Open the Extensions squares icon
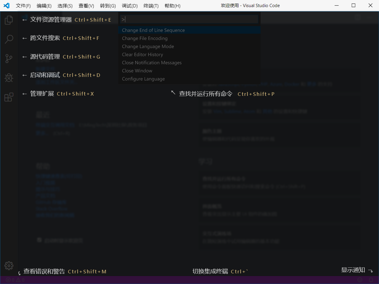This screenshot has height=284, width=379. point(9,97)
